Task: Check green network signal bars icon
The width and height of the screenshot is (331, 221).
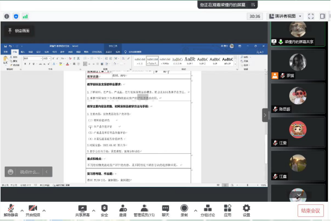Action: coord(25,16)
